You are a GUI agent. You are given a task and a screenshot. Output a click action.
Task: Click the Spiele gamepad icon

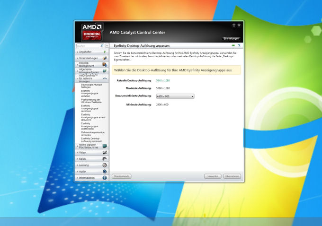coord(105,159)
